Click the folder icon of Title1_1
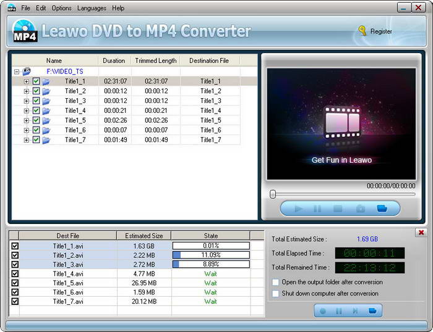This screenshot has width=433, height=332. tap(46, 81)
